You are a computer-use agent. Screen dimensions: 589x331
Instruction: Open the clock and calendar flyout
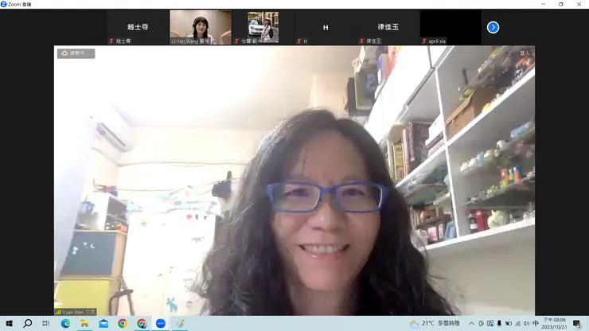point(554,324)
